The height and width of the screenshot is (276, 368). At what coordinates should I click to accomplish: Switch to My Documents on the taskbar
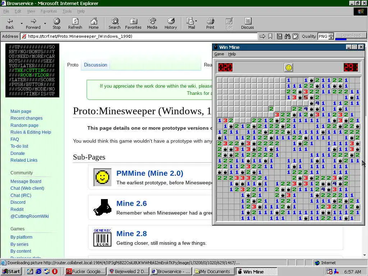(213, 271)
